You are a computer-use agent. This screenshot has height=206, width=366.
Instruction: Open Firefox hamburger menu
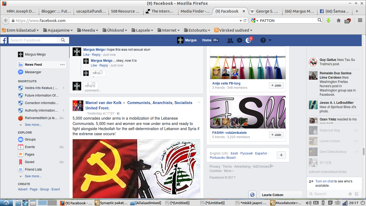tap(360, 20)
